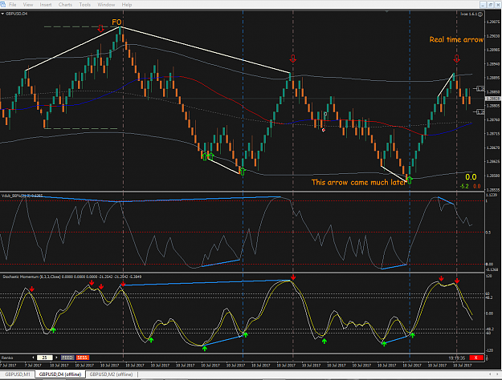
Task: Click the 'This arrow came much later' label
Action: 358,182
